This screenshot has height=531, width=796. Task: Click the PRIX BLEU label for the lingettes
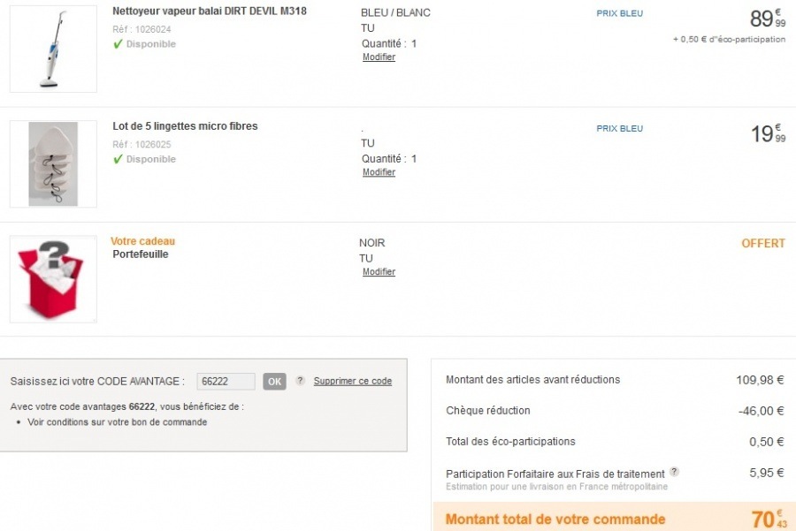[x=619, y=129]
